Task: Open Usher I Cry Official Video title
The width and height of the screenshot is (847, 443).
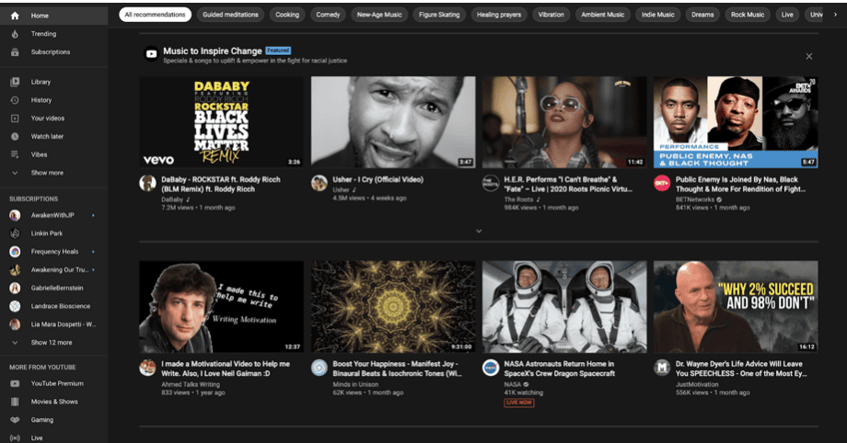Action: (378, 179)
